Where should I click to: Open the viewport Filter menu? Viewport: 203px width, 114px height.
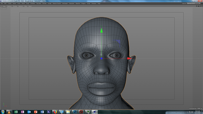(26, 6)
